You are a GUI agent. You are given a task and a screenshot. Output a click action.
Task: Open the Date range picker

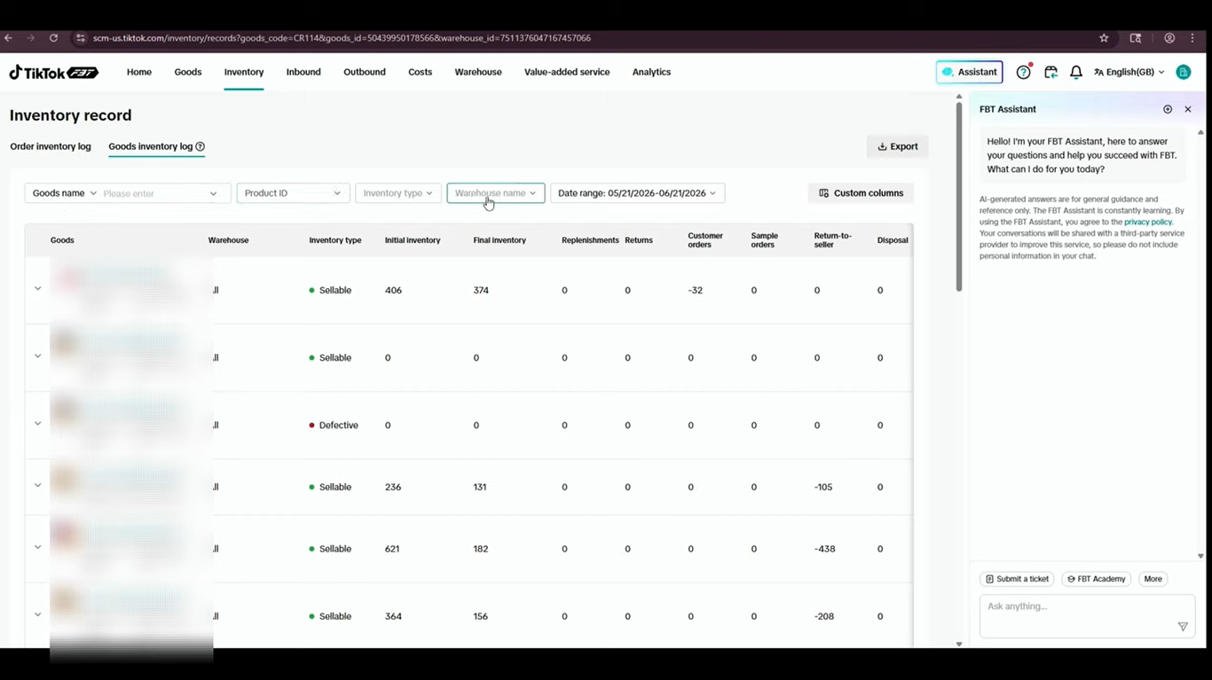[637, 193]
